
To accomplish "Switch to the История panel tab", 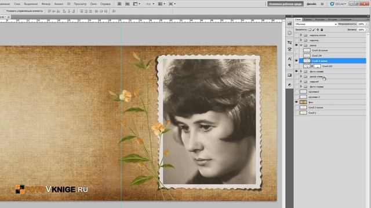I will (x=332, y=19).
